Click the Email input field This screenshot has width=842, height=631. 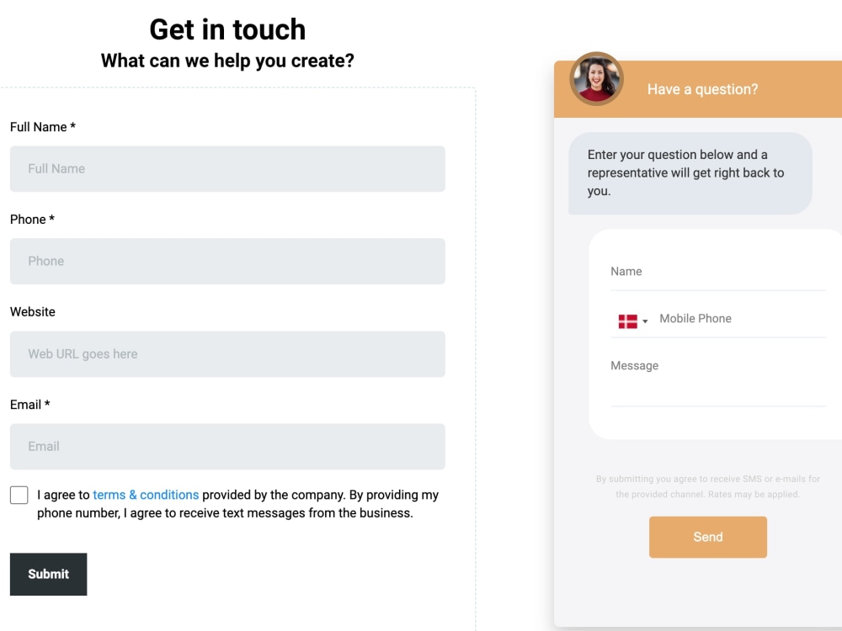click(227, 447)
